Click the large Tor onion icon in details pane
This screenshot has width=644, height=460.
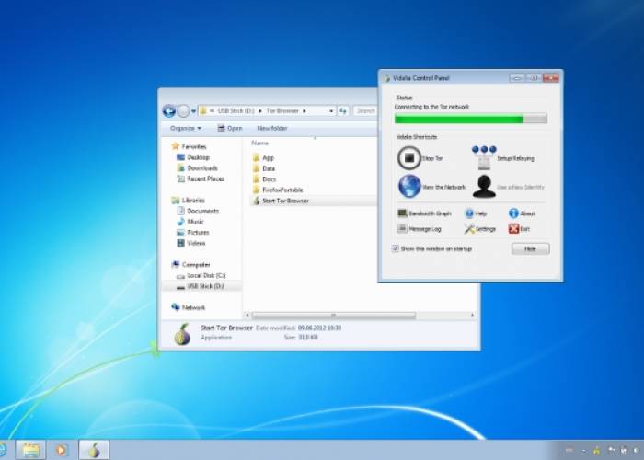pos(182,334)
